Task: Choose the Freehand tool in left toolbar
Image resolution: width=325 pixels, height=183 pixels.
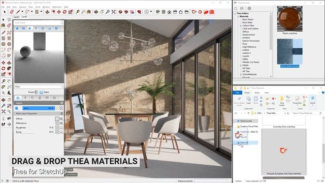Action: coord(9,33)
